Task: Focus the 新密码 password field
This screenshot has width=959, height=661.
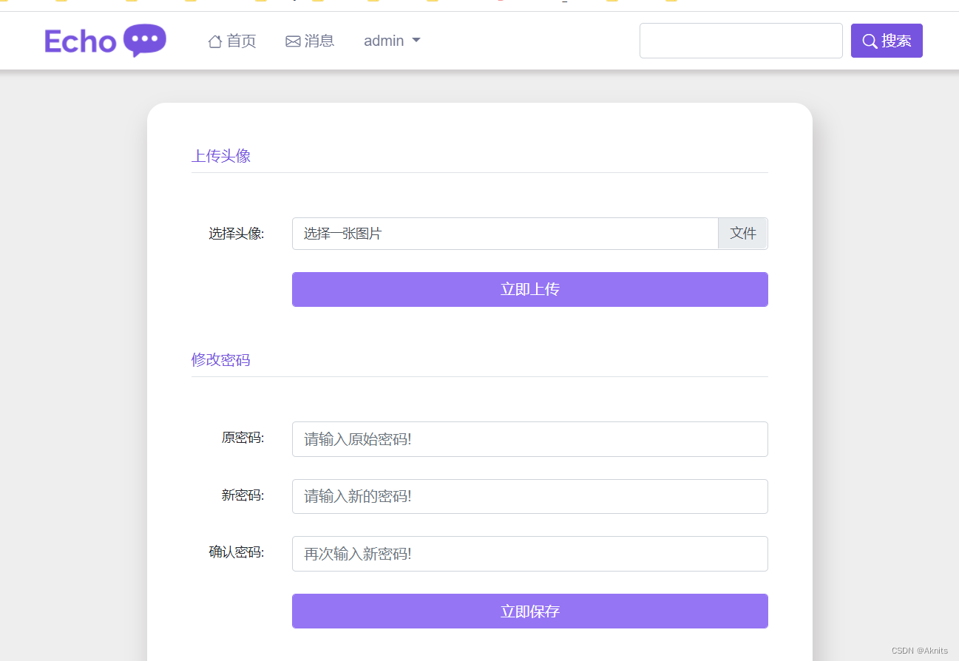Action: [530, 496]
